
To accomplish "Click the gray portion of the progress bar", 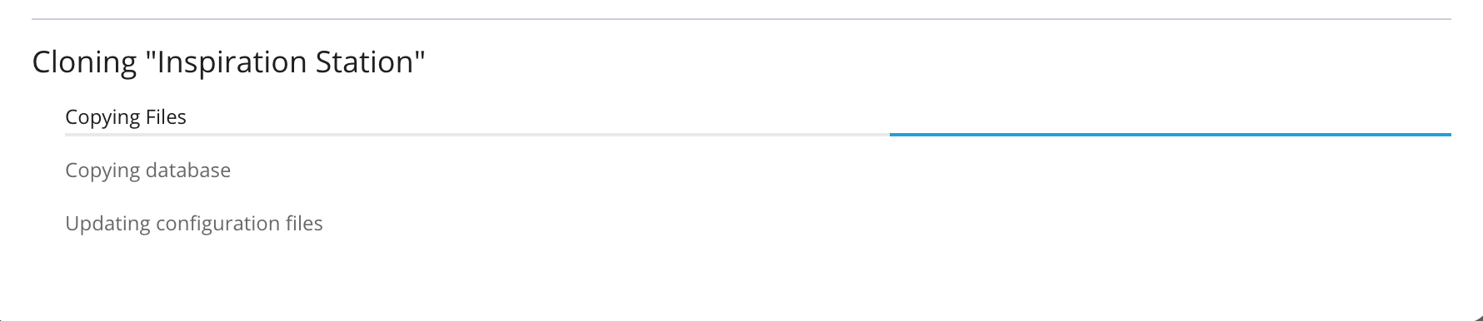I will (477, 134).
